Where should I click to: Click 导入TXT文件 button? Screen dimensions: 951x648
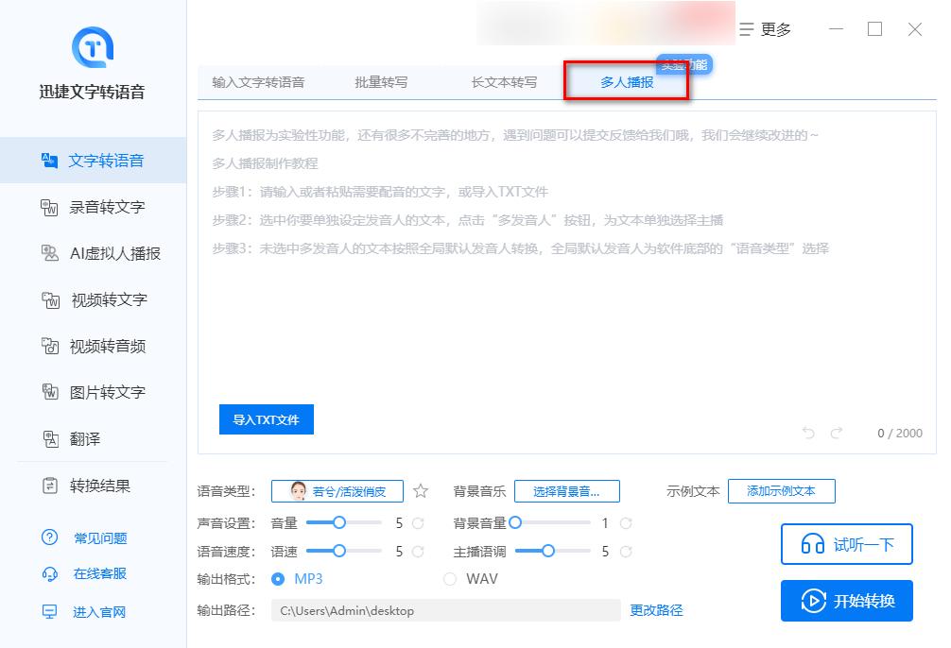(x=266, y=419)
